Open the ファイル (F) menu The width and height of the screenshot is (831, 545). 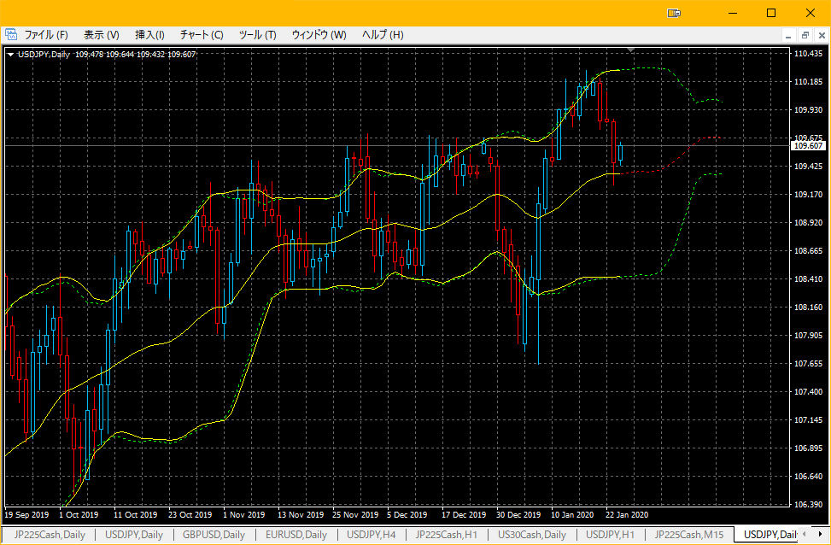click(46, 35)
